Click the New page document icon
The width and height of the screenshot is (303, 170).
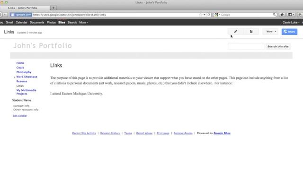point(251,32)
